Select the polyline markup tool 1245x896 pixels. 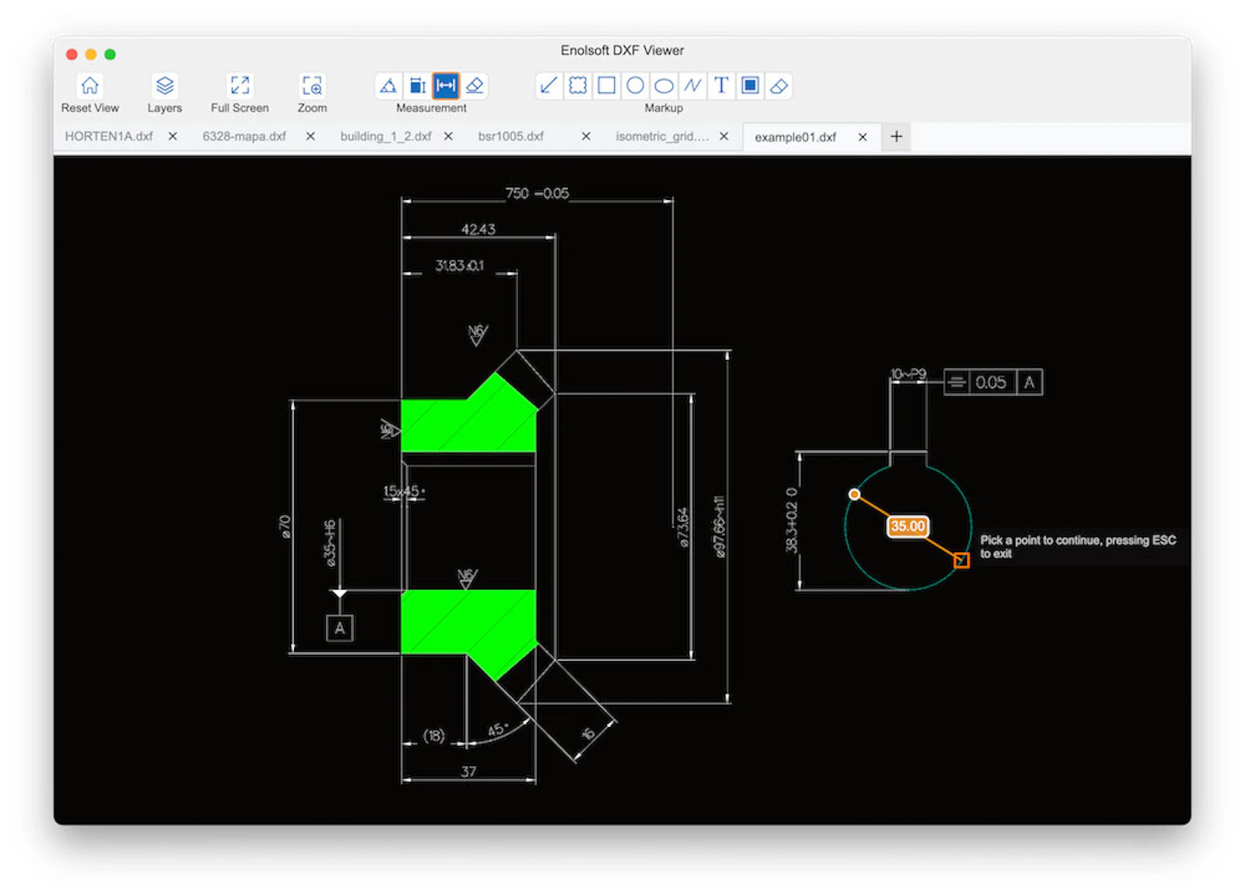tap(693, 86)
